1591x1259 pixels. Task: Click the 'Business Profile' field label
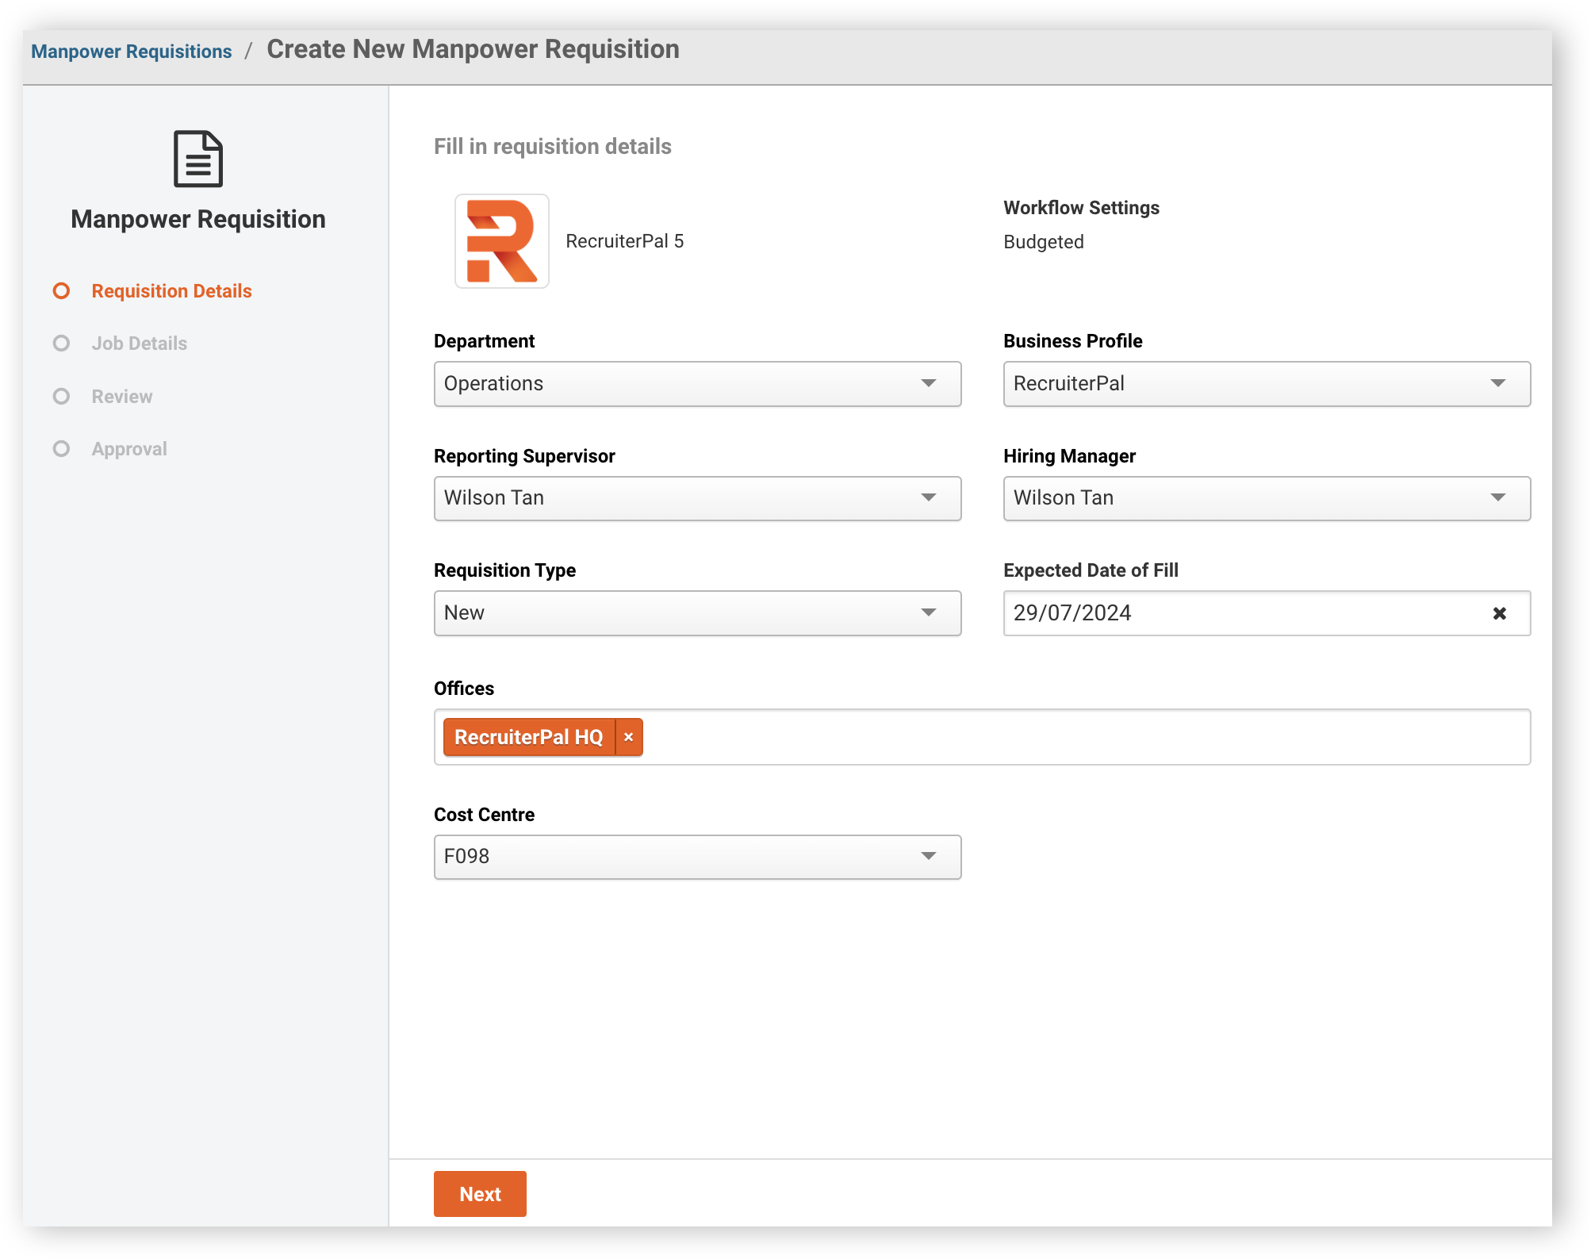1073,341
